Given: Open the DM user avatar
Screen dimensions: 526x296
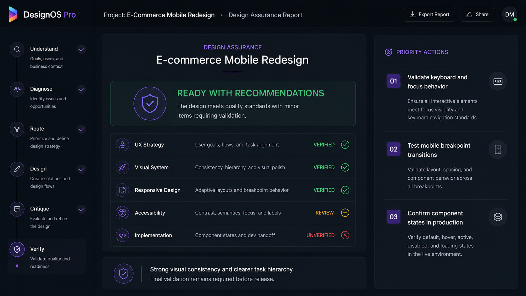Looking at the screenshot, I should pos(510,14).
